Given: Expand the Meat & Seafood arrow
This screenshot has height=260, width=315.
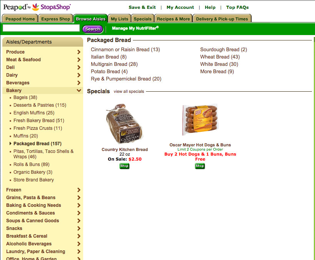Looking at the screenshot, I should click(x=79, y=60).
